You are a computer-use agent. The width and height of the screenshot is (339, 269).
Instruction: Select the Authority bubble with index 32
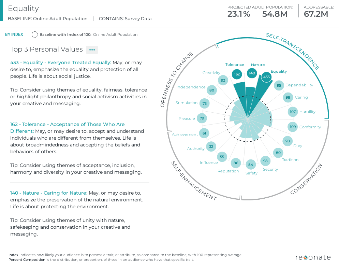tap(211, 146)
